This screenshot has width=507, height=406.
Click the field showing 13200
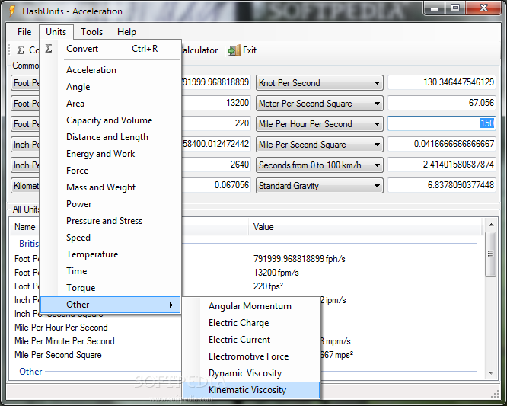click(216, 103)
